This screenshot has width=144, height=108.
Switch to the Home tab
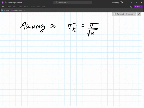click(9, 7)
